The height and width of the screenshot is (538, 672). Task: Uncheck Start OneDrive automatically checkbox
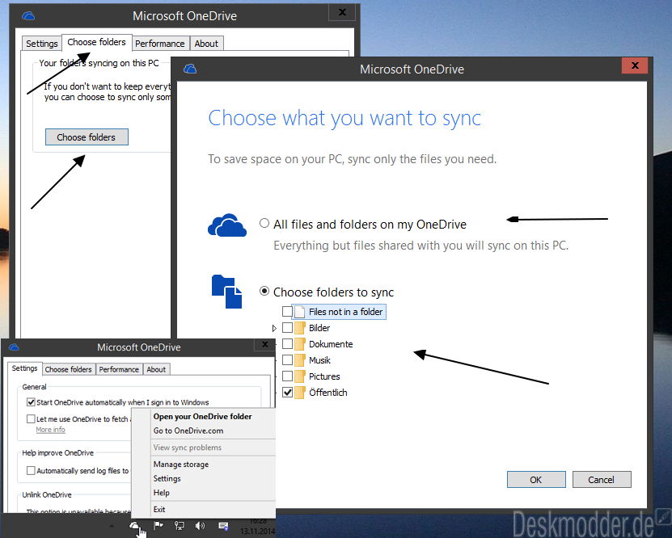31,402
